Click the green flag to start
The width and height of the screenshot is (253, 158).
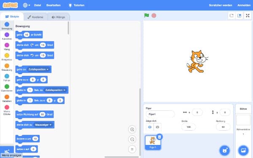pyautogui.click(x=146, y=16)
